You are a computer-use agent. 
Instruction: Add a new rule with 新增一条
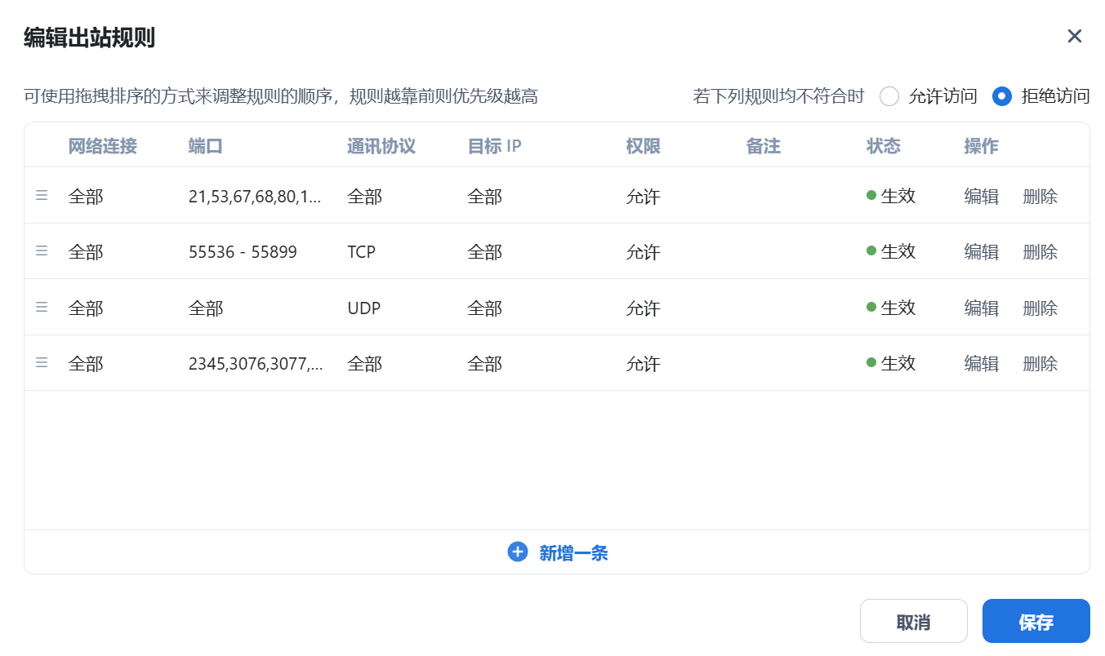(558, 552)
